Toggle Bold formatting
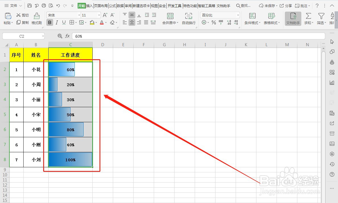Image resolution: width=338 pixels, height=203 pixels. point(50,22)
